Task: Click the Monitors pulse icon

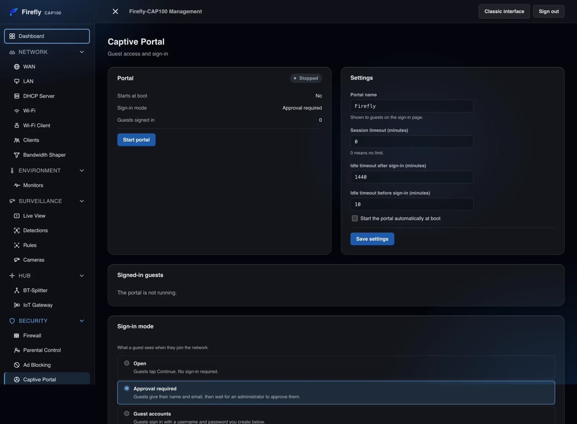Action: [x=17, y=185]
